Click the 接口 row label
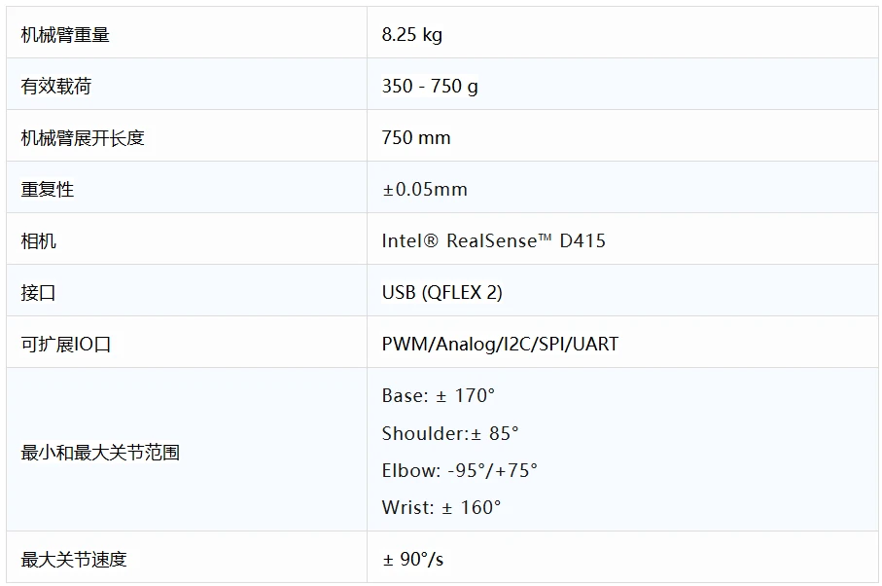Screen dimensions: 882x586 [38, 293]
